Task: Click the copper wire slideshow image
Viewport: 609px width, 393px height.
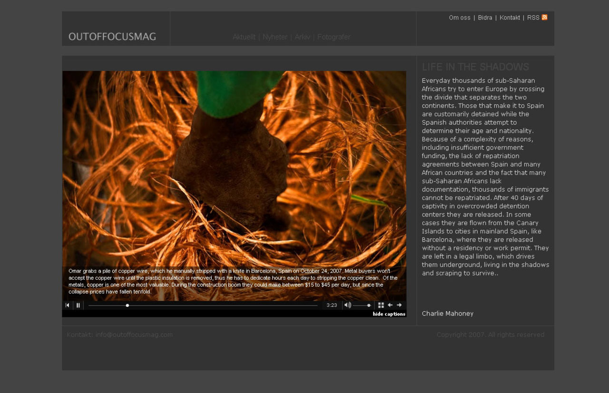Action: click(x=234, y=167)
